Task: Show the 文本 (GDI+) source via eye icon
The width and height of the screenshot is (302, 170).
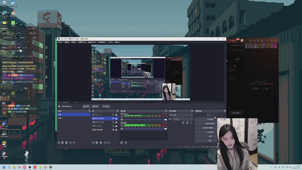Action: coord(113,115)
